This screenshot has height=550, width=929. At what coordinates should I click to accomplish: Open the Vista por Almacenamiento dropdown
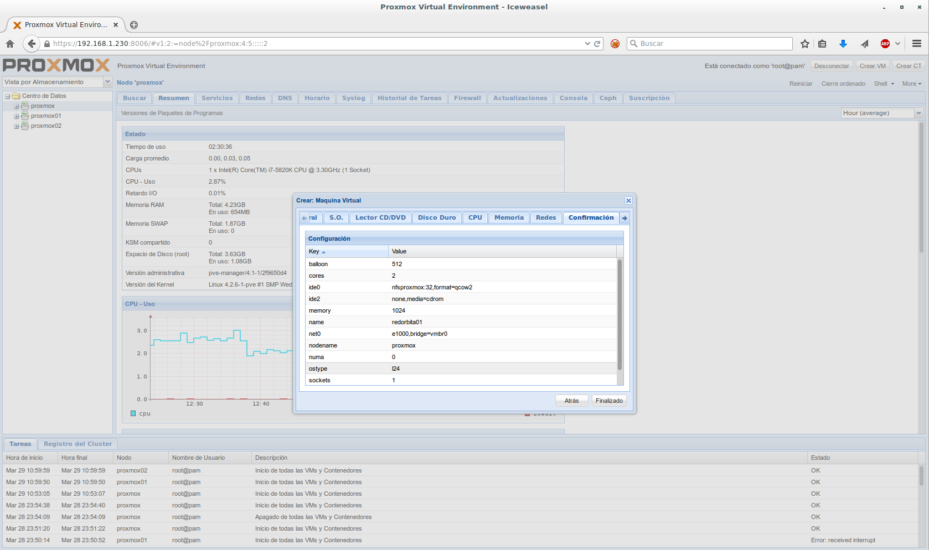pos(107,82)
